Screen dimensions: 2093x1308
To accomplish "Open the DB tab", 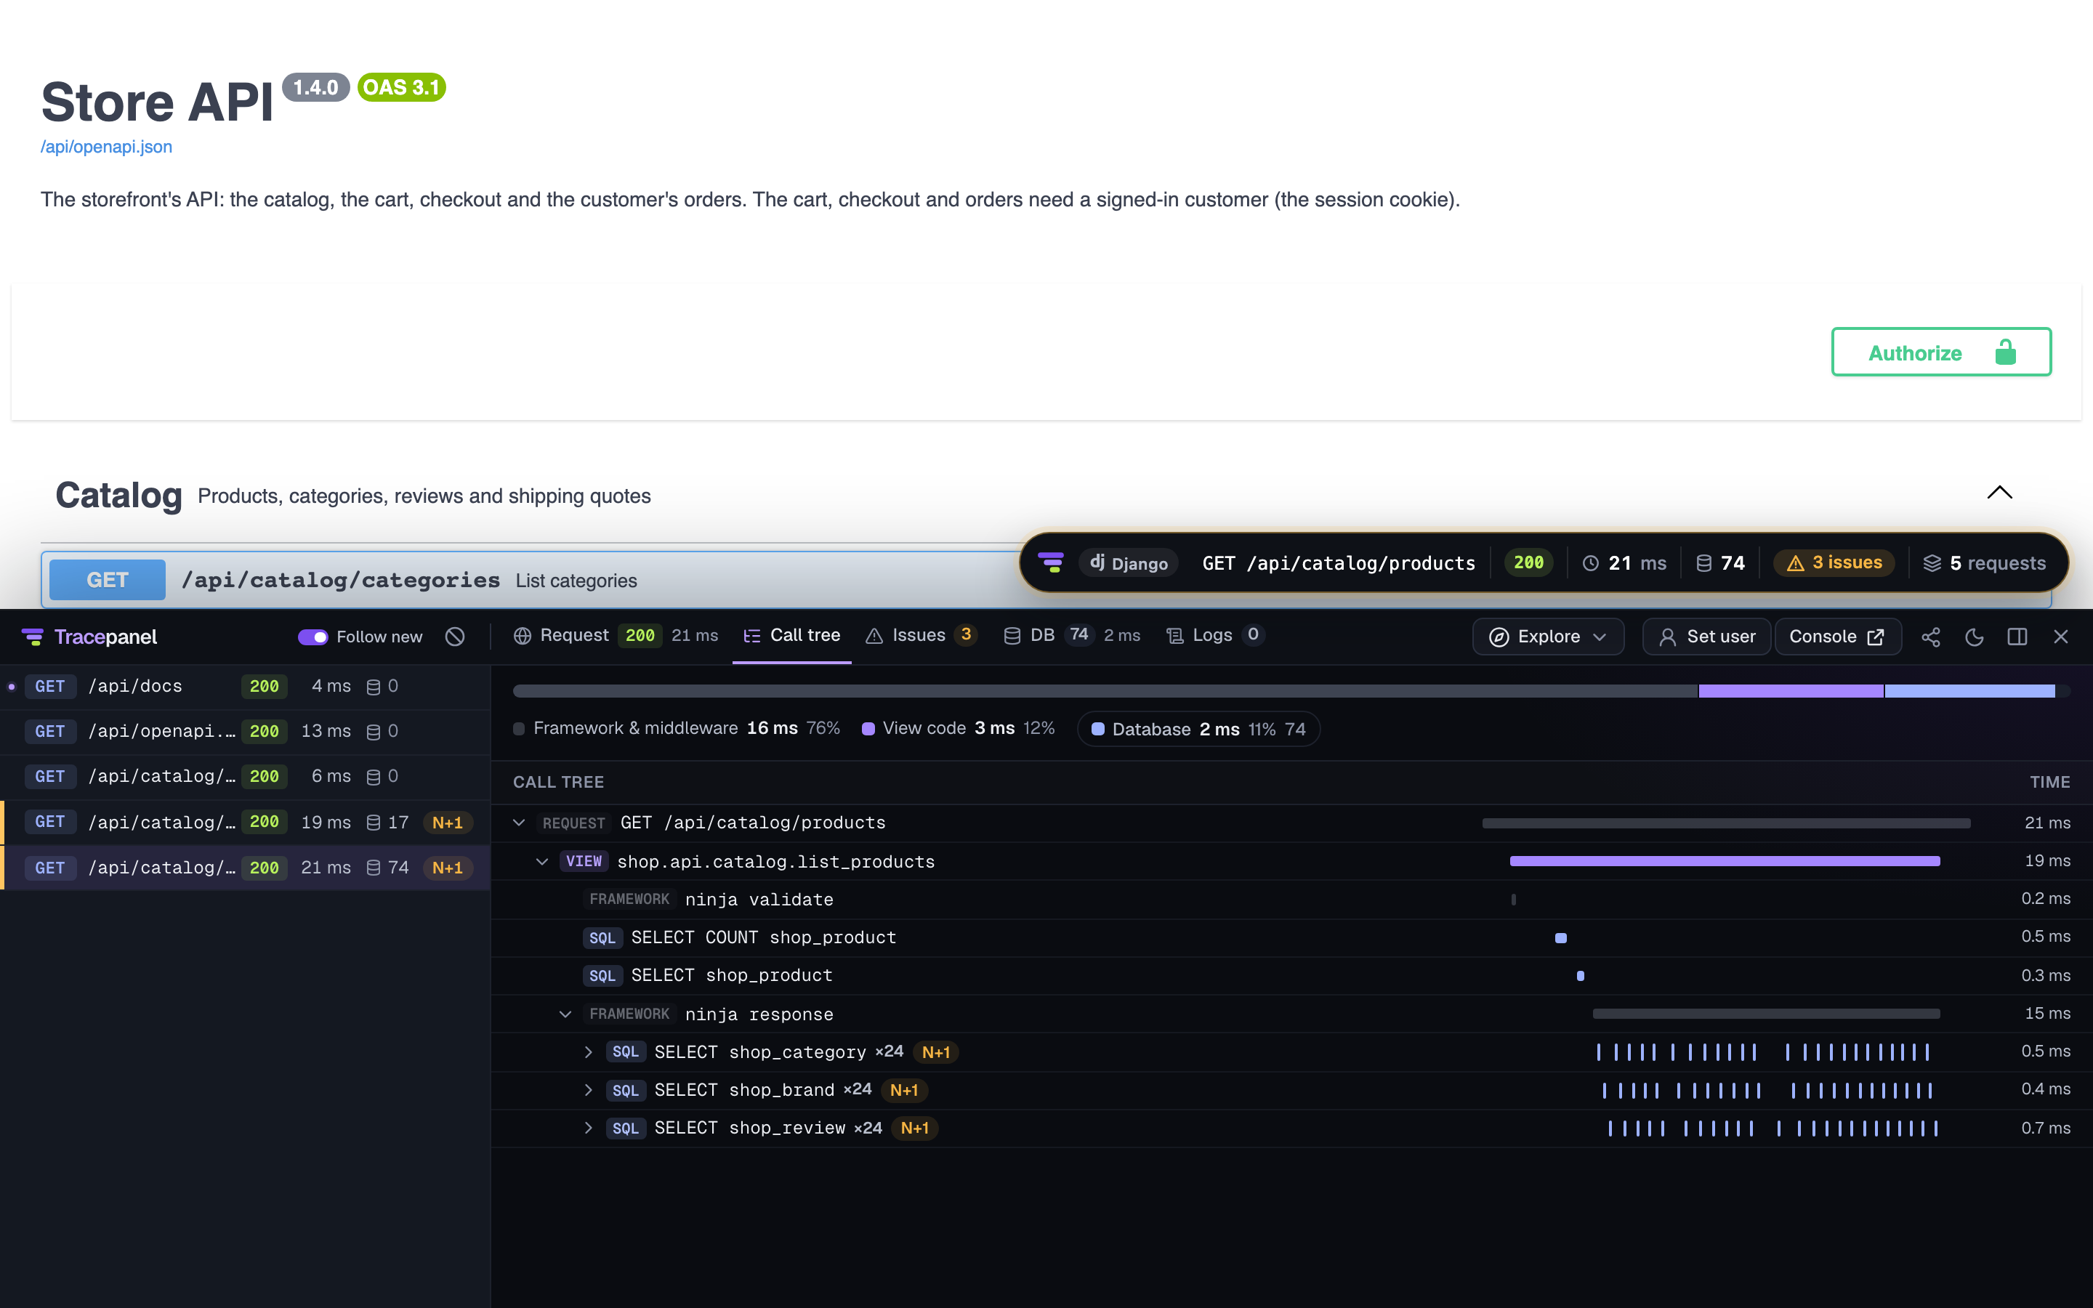I will [x=1070, y=636].
